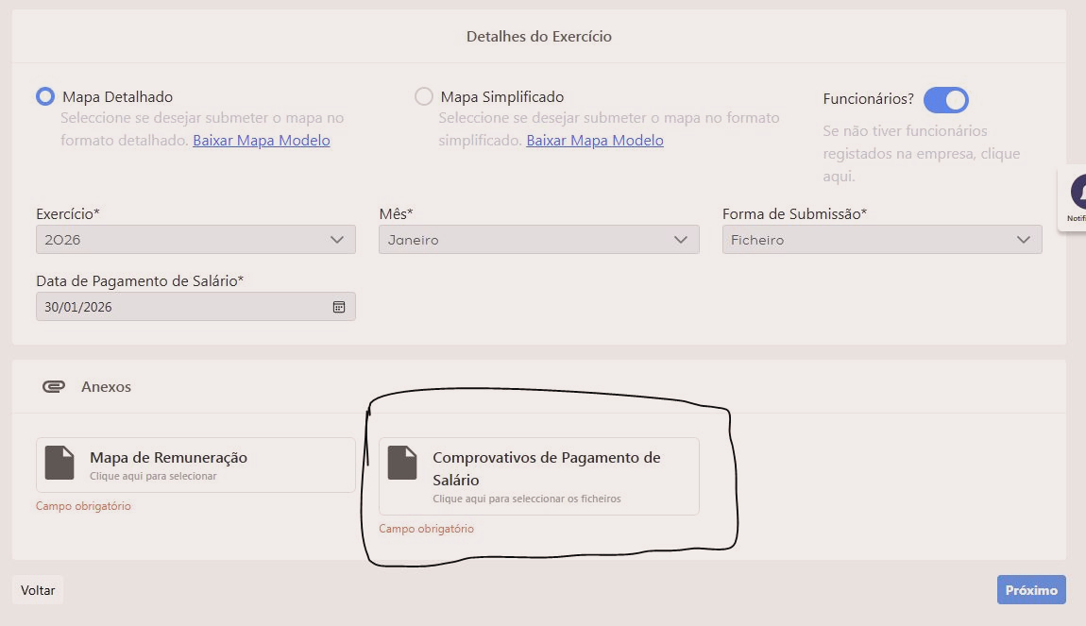The image size is (1086, 626).
Task: Open the calendar picker icon in date field
Action: (x=338, y=307)
